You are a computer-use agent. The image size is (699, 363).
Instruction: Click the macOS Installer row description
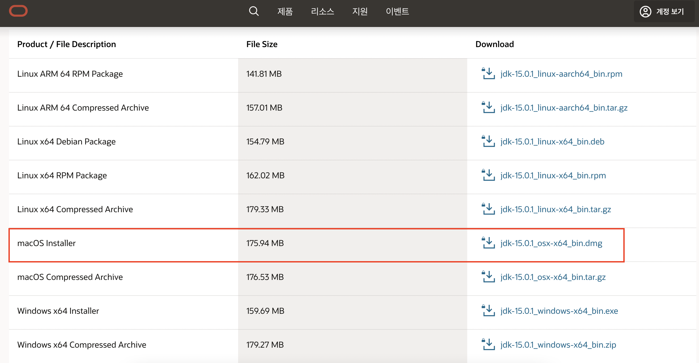(x=46, y=243)
